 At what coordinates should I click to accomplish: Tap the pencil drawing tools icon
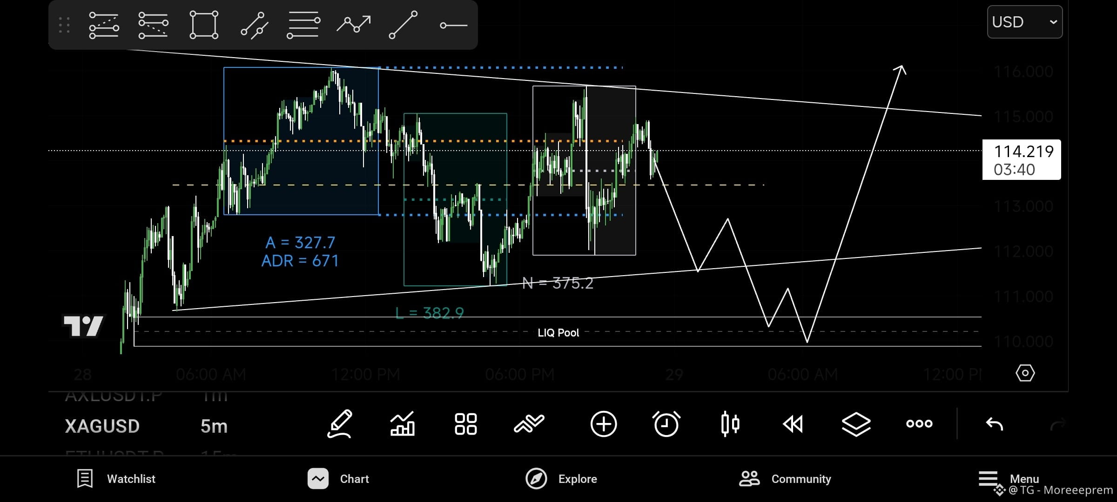pos(340,424)
